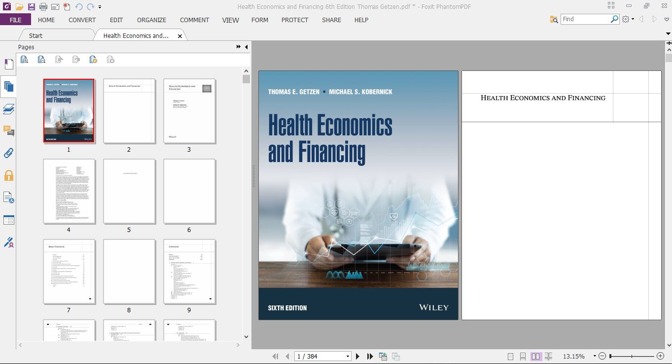
Task: Close the Health Economics document tab
Action: tap(180, 36)
